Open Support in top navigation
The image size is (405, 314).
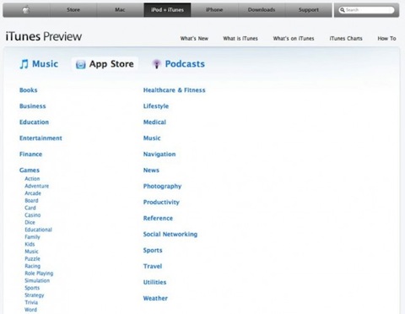coord(309,10)
